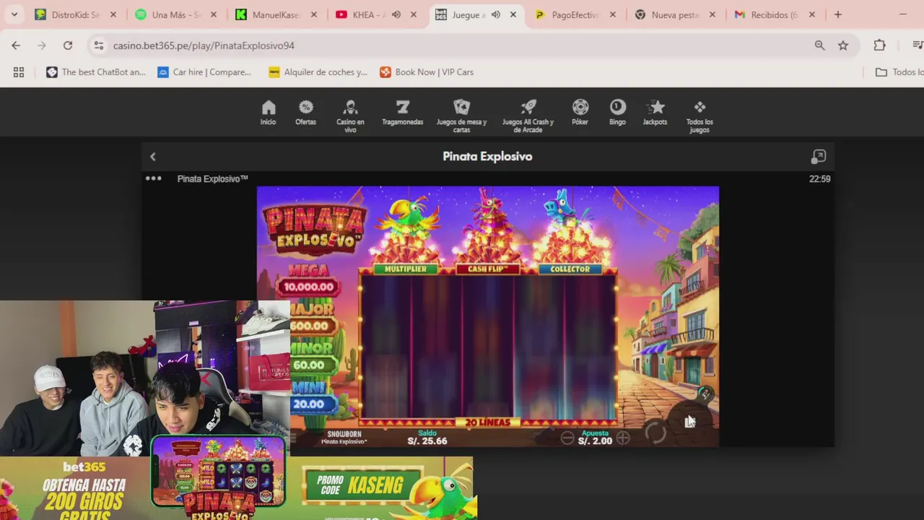Mute the KHEA tab audio icon
This screenshot has width=924, height=520.
[x=396, y=14]
